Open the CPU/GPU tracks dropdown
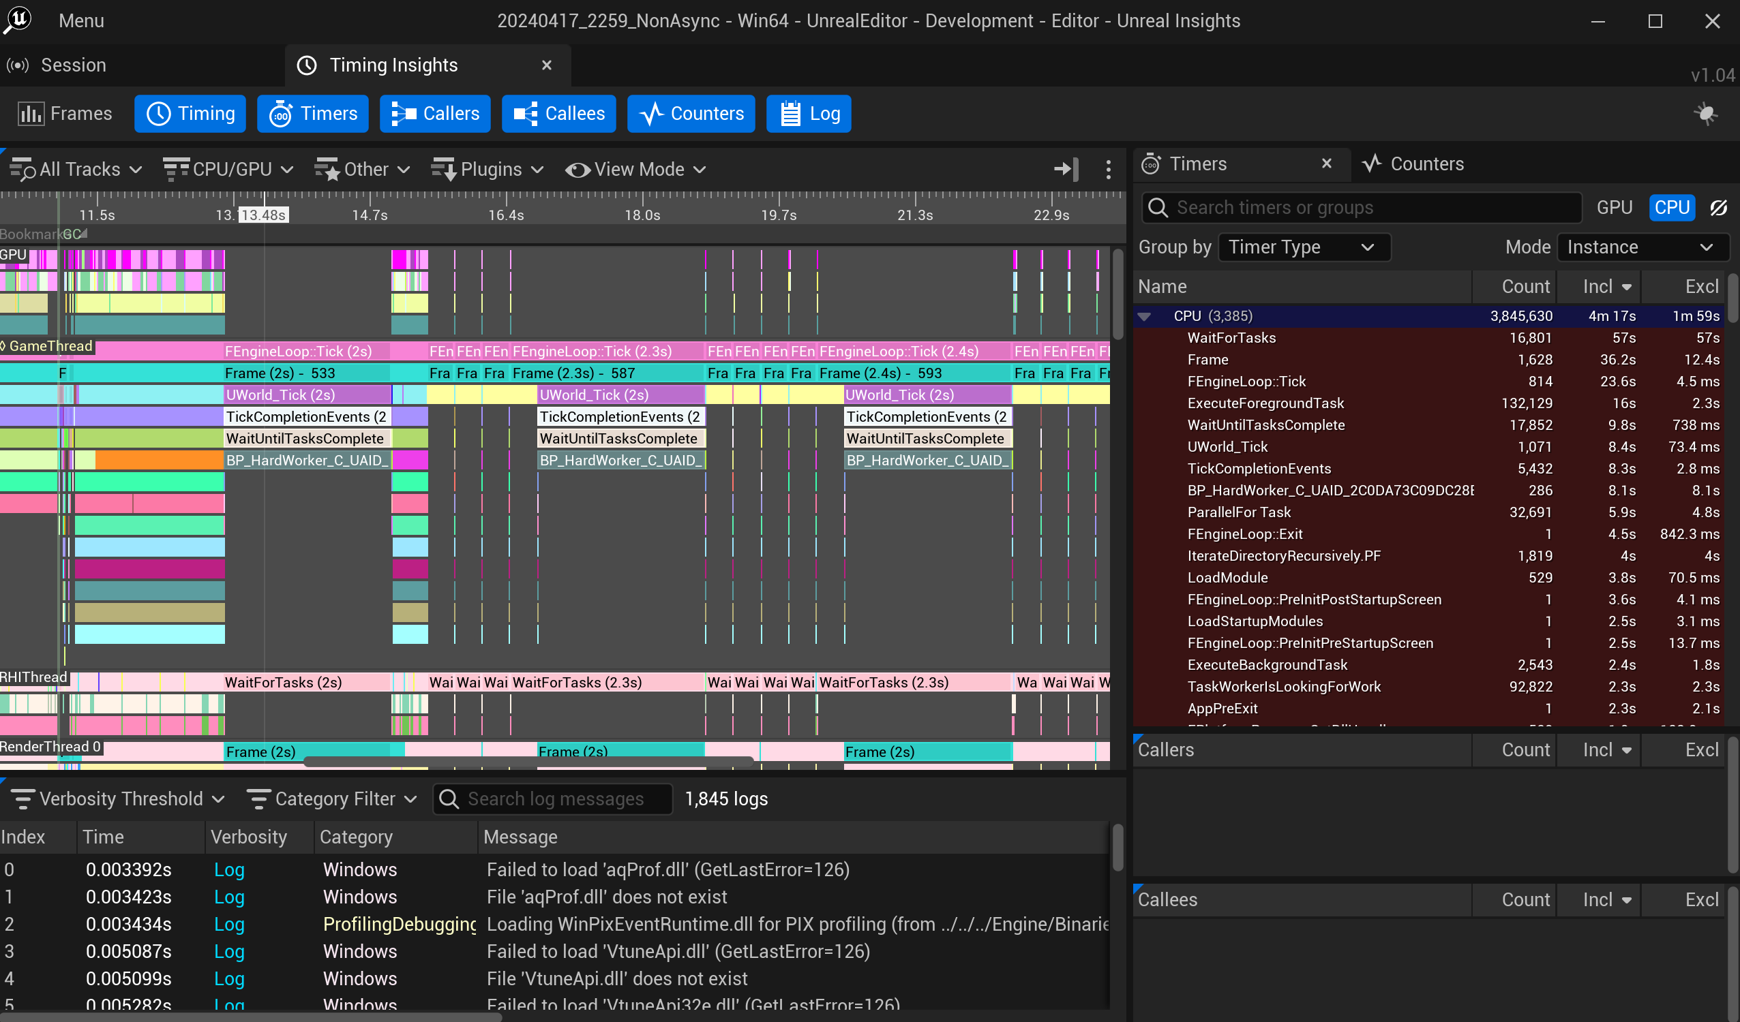Screen dimensions: 1740x1022 tap(228, 169)
